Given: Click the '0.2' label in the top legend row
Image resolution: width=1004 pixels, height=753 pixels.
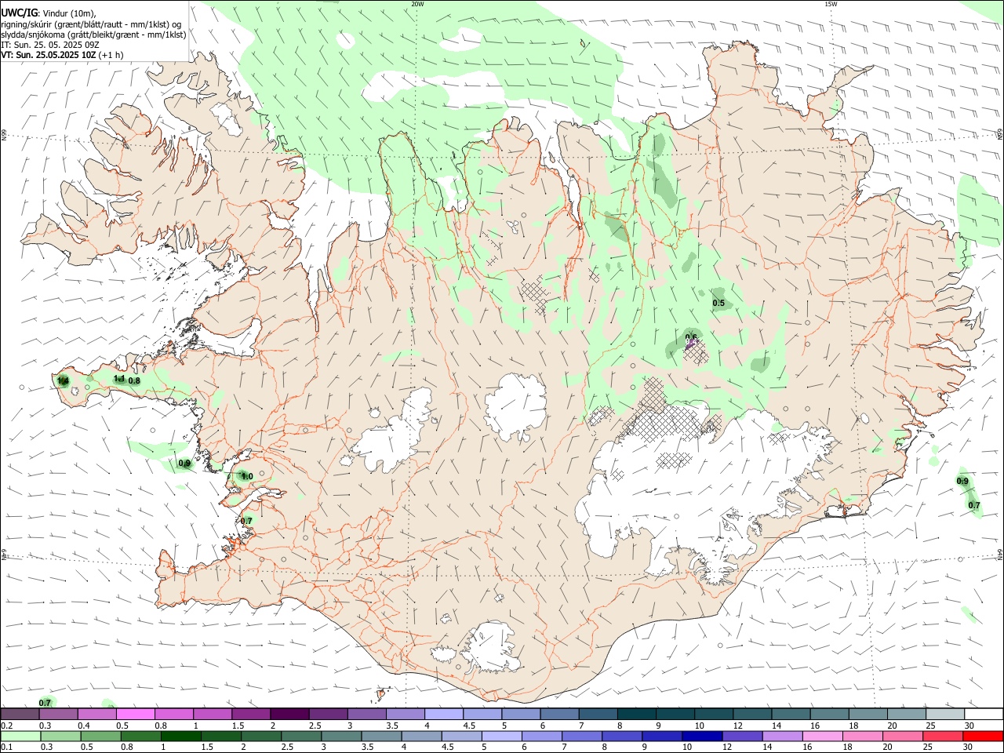Looking at the screenshot, I should tap(6, 726).
